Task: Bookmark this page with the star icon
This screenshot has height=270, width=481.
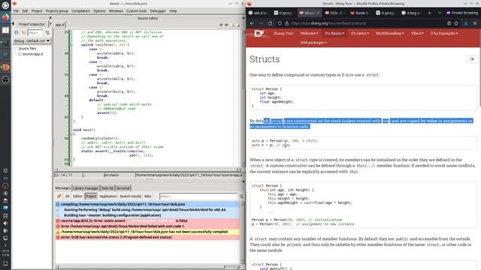Action: click(456, 23)
